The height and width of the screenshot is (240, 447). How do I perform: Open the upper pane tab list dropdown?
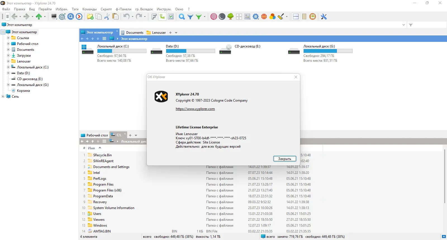pos(176,33)
